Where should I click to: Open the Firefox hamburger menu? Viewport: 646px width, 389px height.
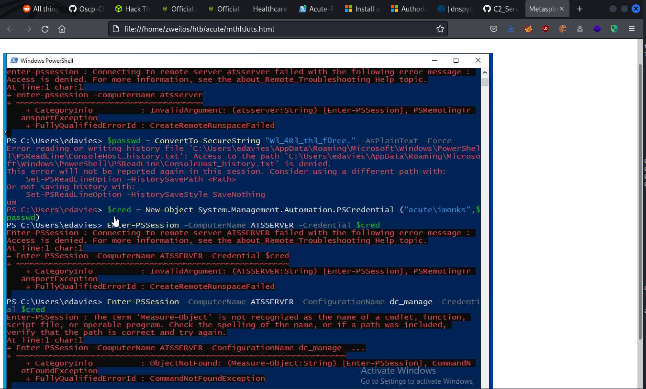point(632,29)
